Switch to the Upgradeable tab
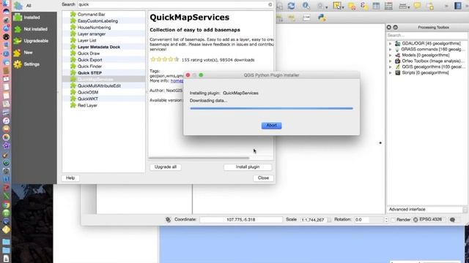This screenshot has width=469, height=263. click(x=34, y=41)
